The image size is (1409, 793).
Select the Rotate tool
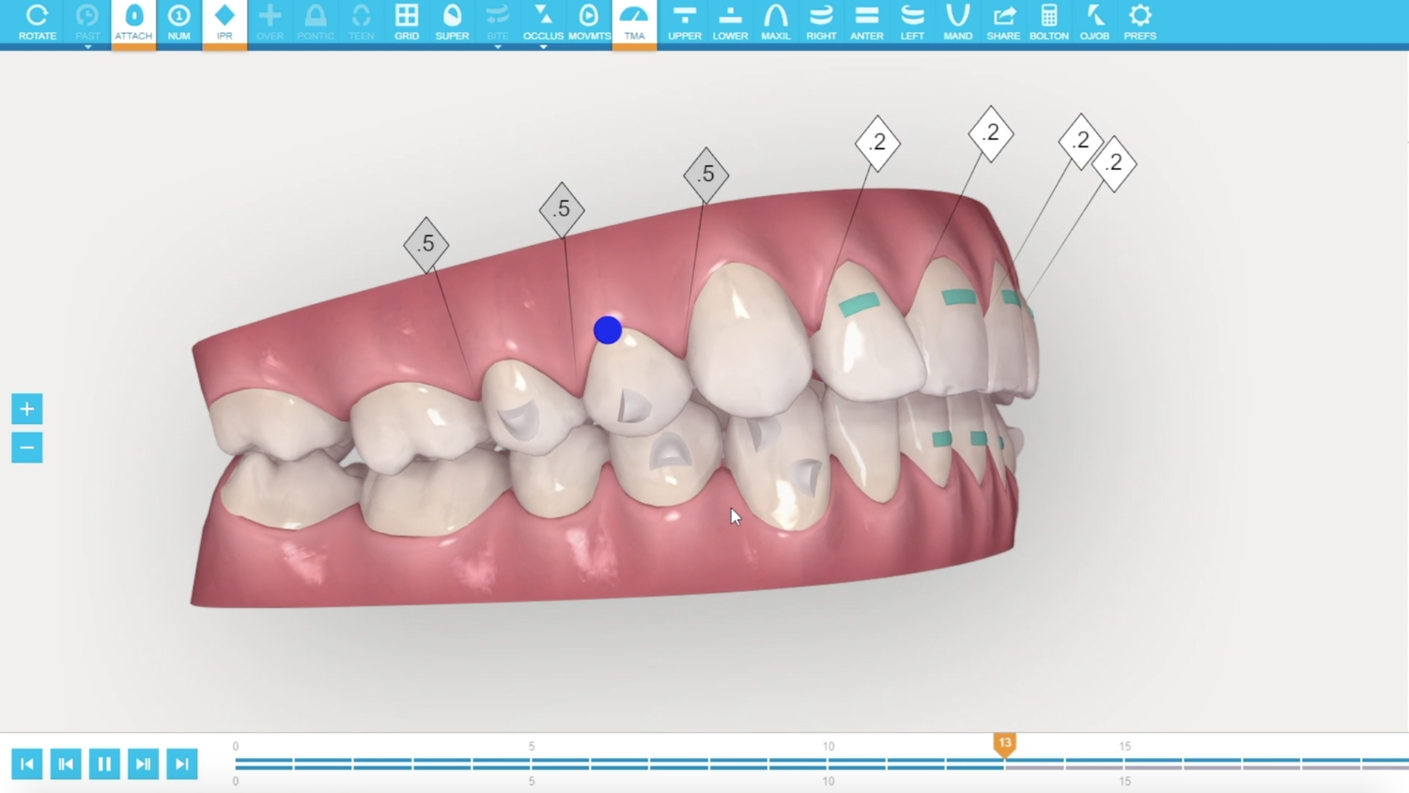point(37,21)
